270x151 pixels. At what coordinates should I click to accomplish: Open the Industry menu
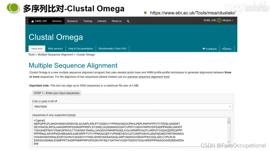coord(102,21)
